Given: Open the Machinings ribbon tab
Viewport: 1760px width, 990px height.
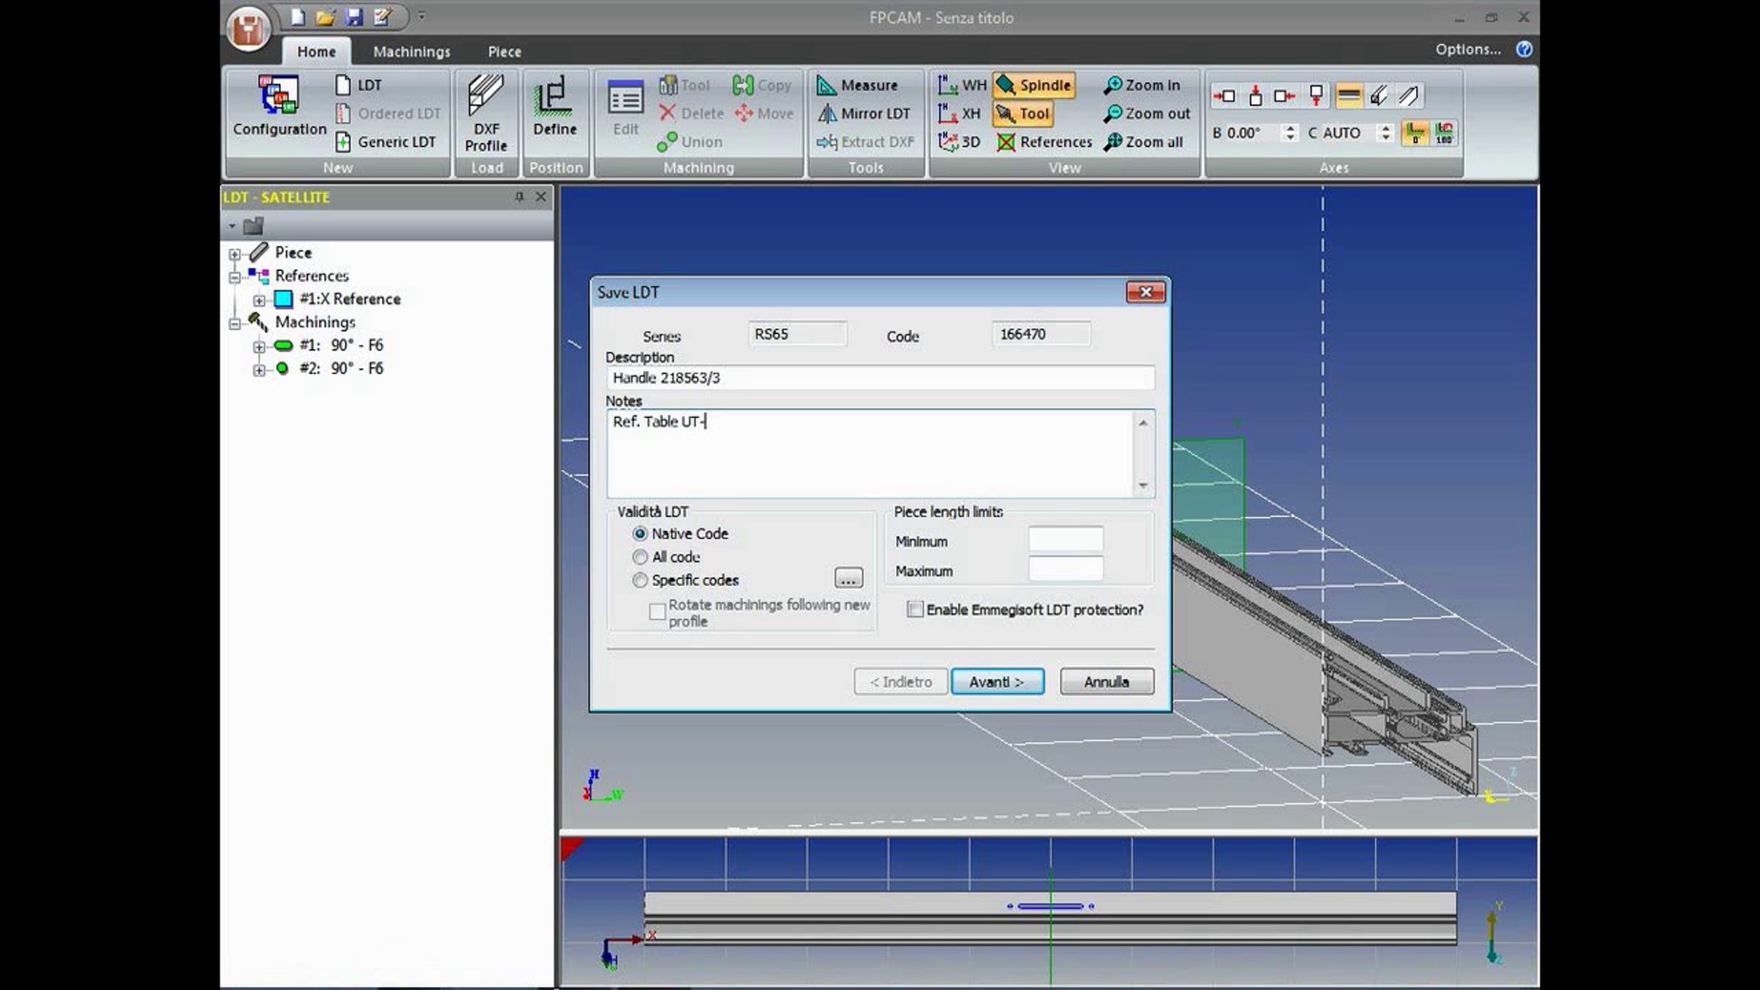Looking at the screenshot, I should [x=411, y=51].
